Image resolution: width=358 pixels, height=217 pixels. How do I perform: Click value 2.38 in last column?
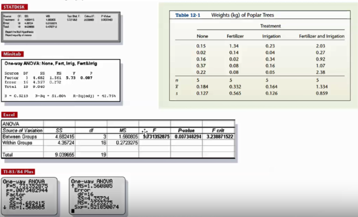click(x=321, y=73)
